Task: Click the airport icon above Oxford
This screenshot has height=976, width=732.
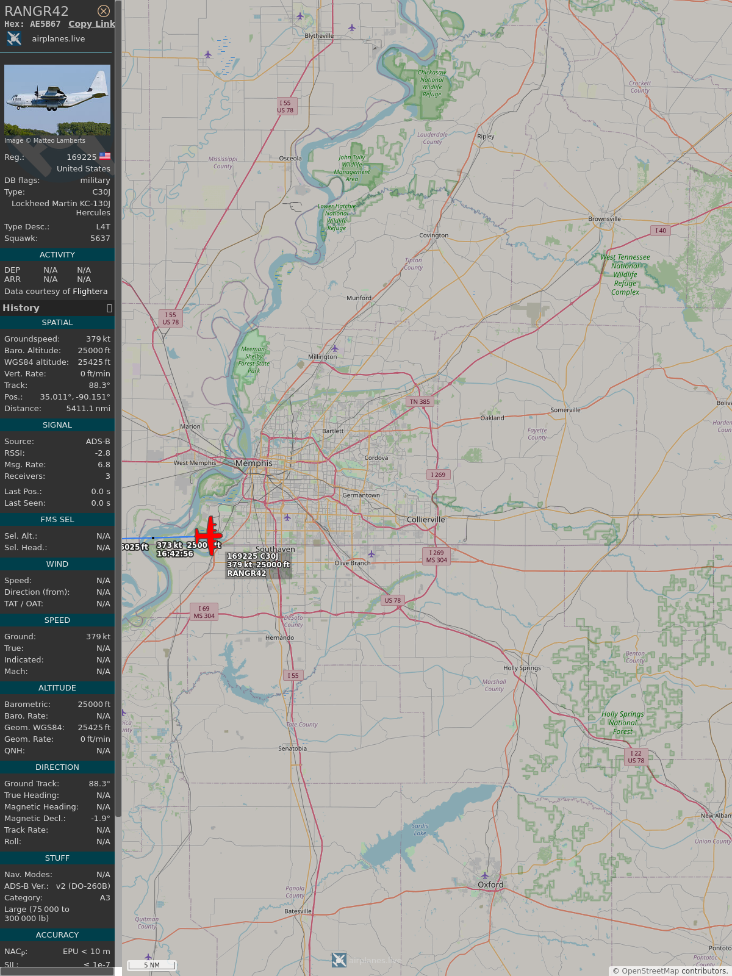Action: (485, 876)
